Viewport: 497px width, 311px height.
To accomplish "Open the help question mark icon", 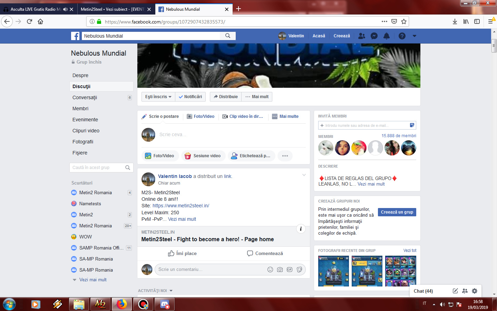I will pos(402,36).
